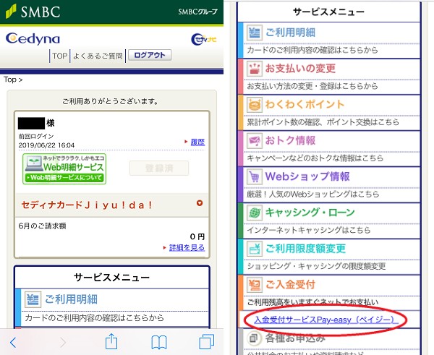The image size is (434, 355).
Task: Open 入金受付サービスPay-easy(ペイジー) link
Action: click(x=326, y=320)
